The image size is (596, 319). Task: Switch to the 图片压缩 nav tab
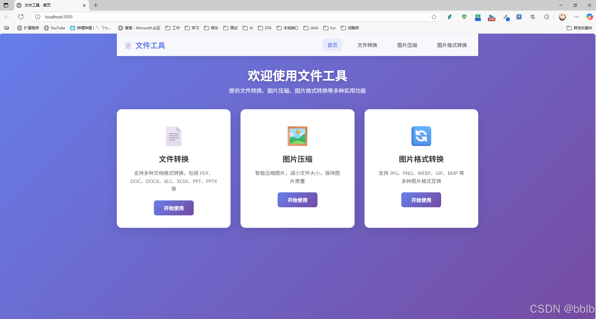click(x=407, y=45)
